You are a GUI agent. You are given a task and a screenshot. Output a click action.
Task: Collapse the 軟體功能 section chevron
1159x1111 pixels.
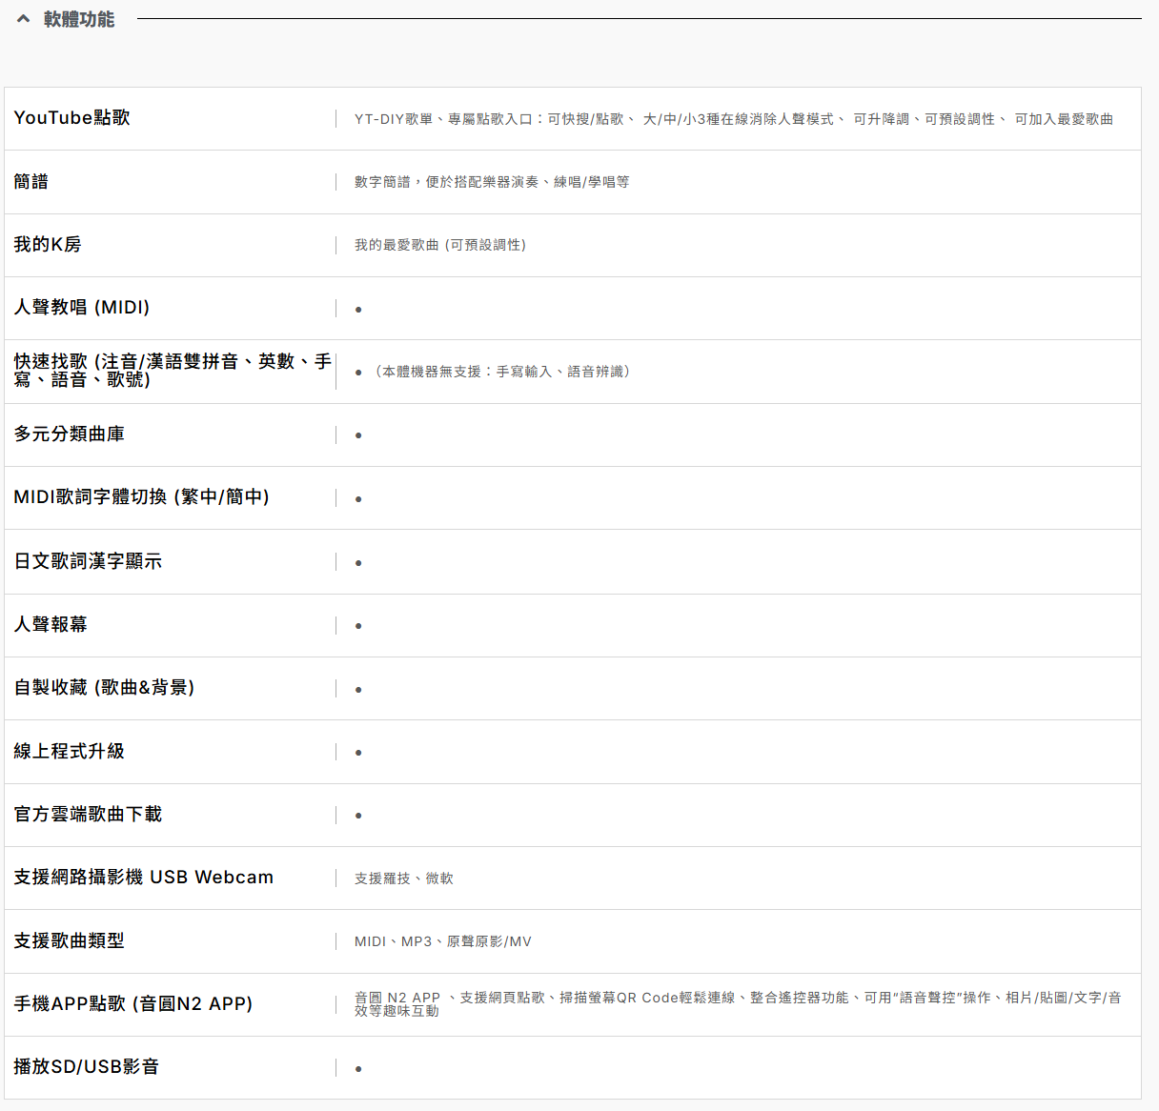pyautogui.click(x=24, y=19)
